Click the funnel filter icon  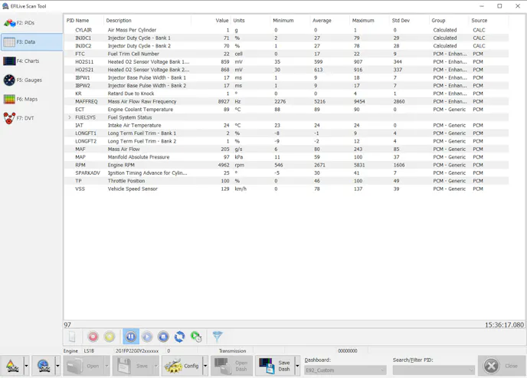218,337
